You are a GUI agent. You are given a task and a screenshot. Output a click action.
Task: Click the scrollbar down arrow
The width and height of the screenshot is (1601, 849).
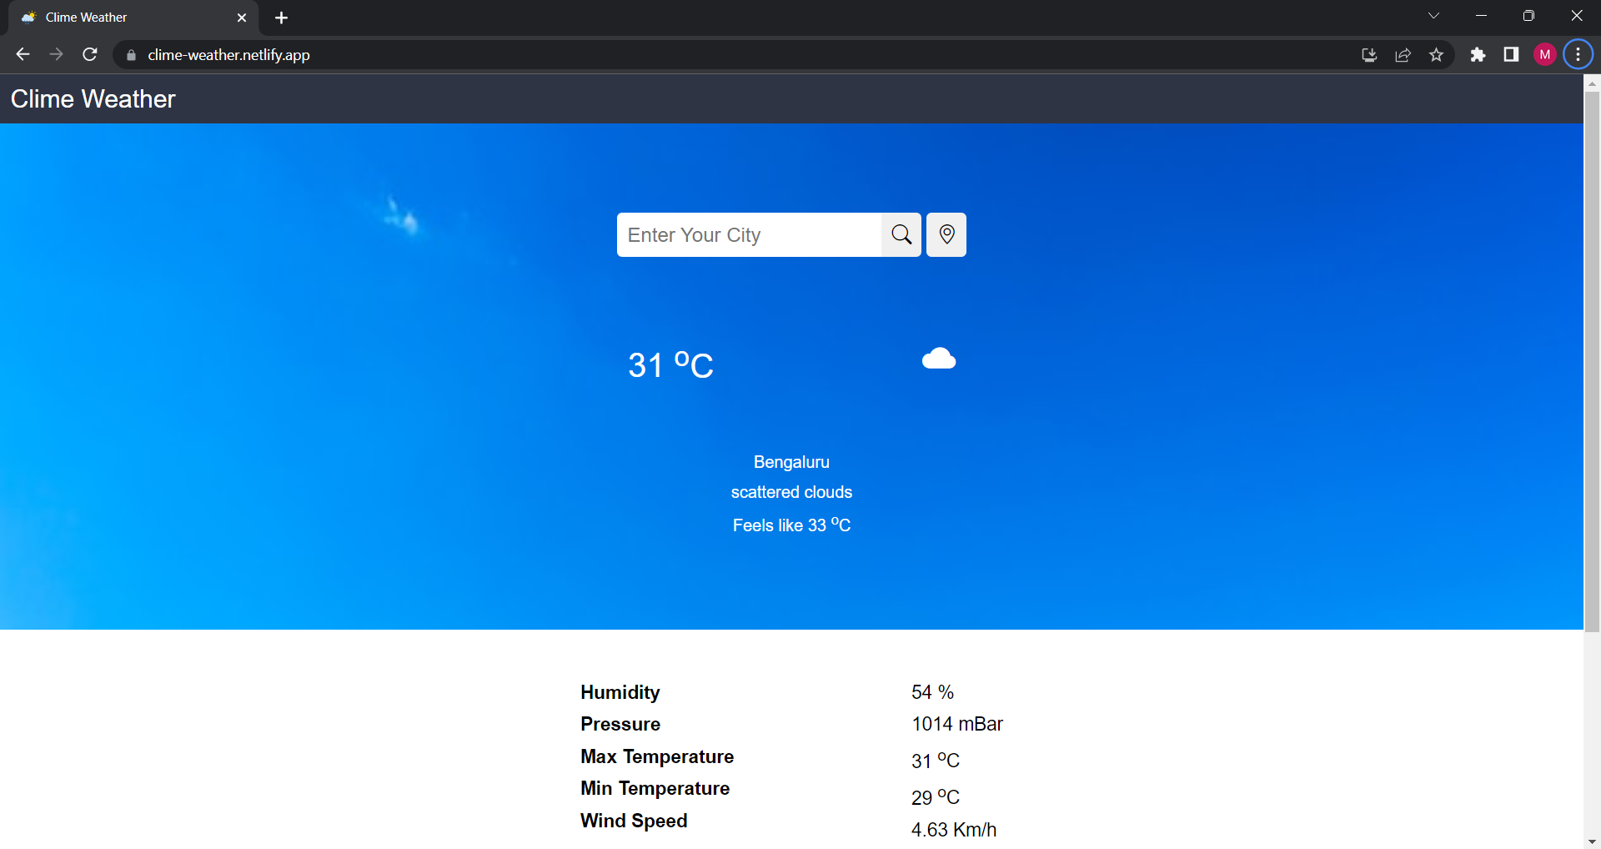(x=1592, y=841)
